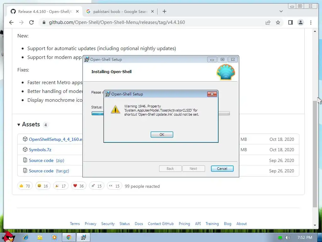Click OK in the warning 1946 dialog
Viewport: 322px width, 242px height.
[162, 134]
